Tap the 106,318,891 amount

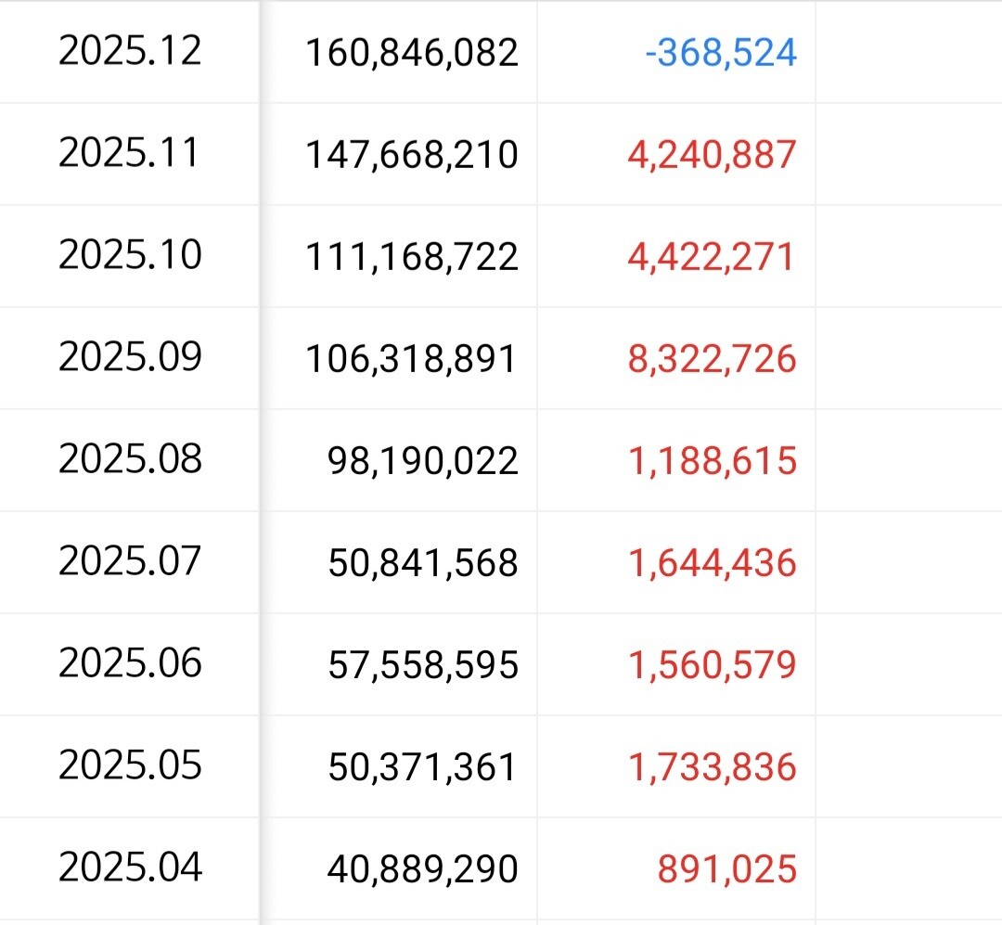click(x=412, y=359)
